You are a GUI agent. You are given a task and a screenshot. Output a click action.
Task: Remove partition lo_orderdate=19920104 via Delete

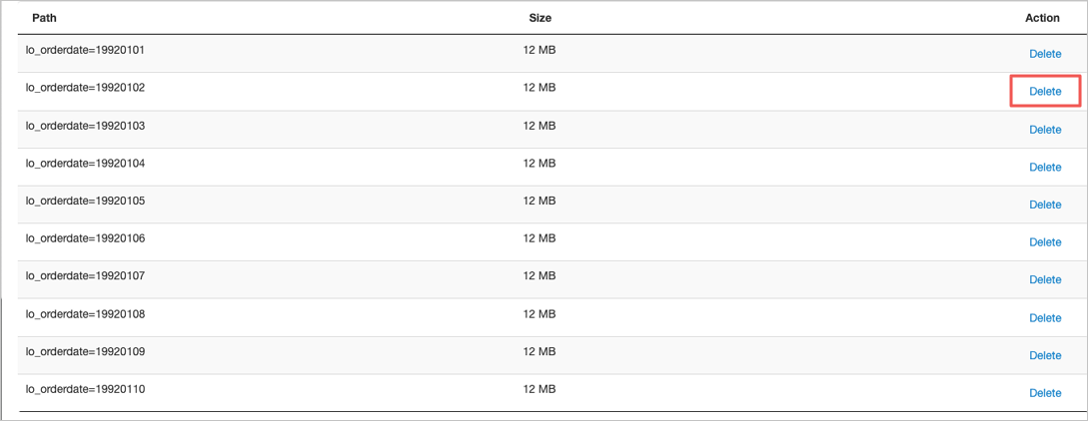[1045, 167]
